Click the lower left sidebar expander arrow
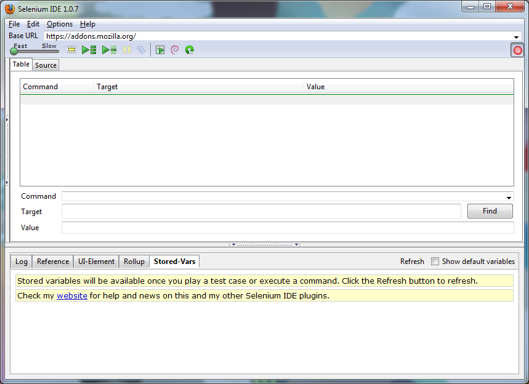The width and height of the screenshot is (529, 384). click(x=7, y=182)
